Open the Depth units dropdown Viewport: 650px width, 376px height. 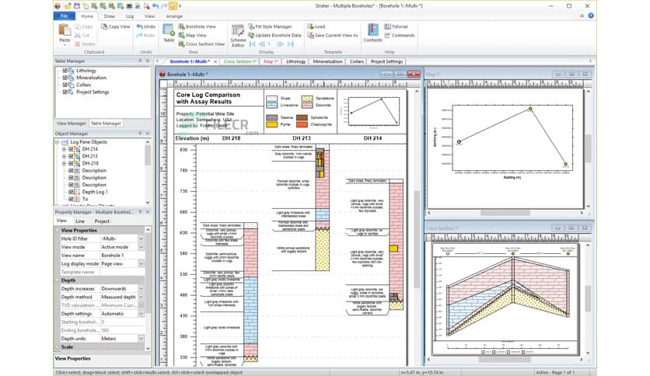tap(141, 338)
